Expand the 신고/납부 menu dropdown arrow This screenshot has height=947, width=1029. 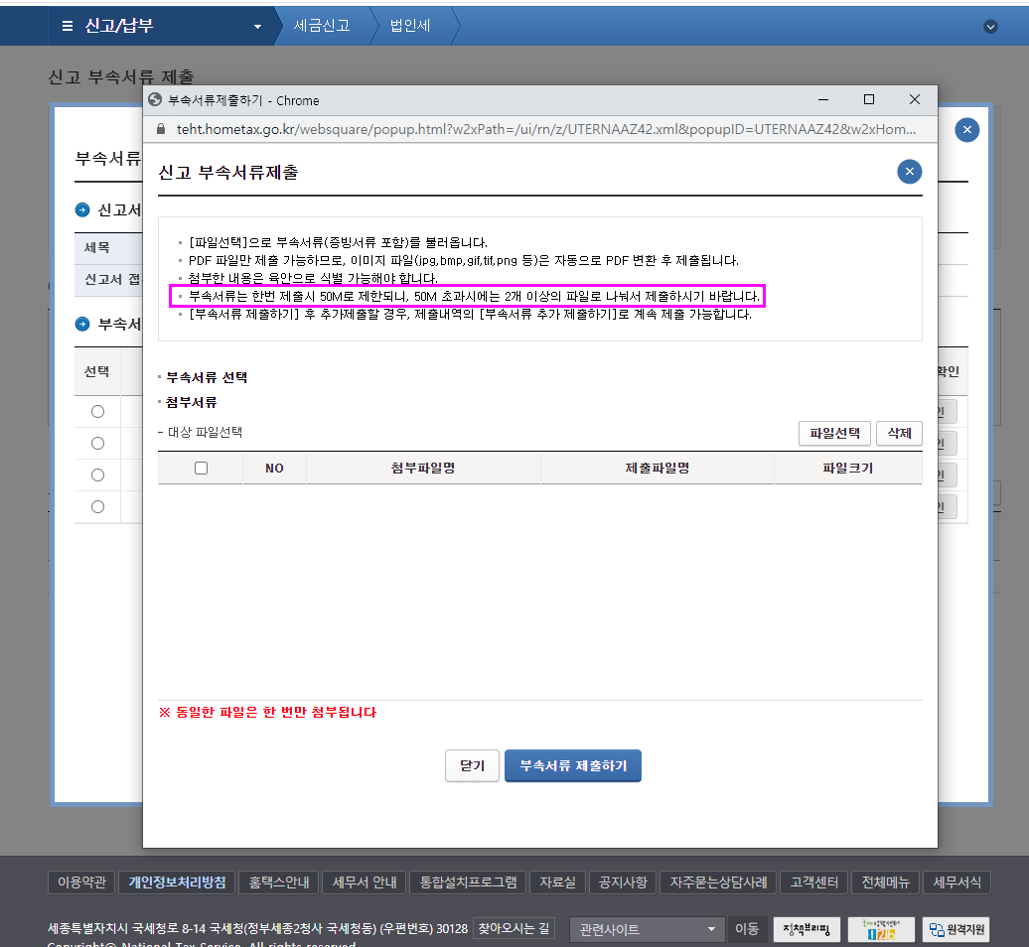[257, 27]
